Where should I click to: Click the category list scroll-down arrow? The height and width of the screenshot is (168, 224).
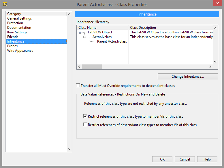pos(69,149)
